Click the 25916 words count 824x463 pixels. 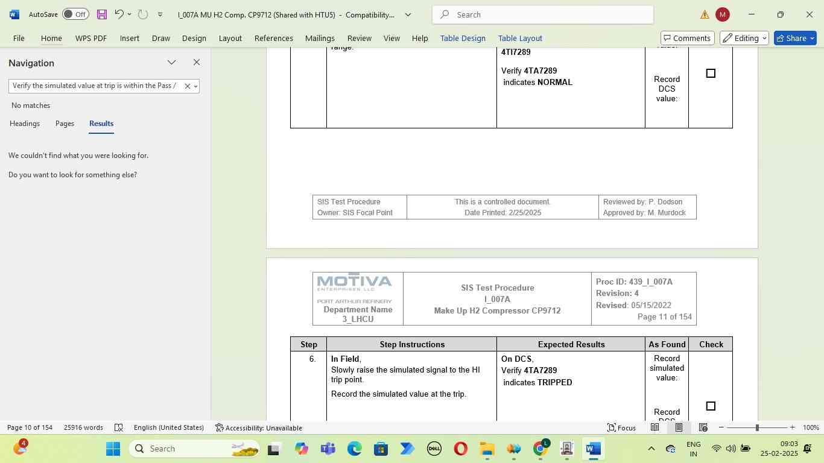pos(83,427)
